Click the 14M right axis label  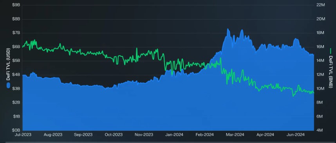tap(321, 61)
